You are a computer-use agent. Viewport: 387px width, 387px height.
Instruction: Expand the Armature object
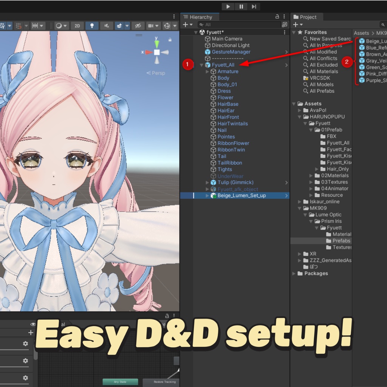tap(207, 71)
